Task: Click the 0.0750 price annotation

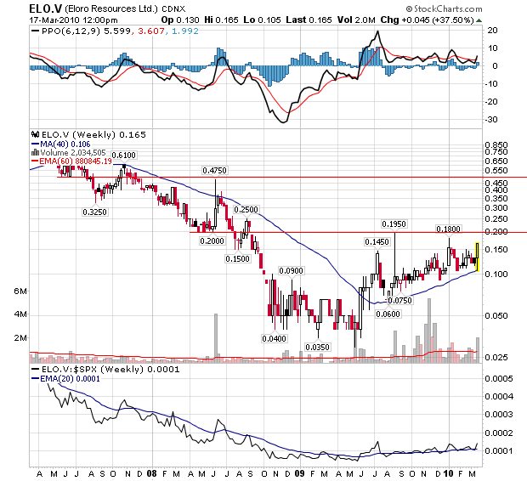Action: (399, 300)
